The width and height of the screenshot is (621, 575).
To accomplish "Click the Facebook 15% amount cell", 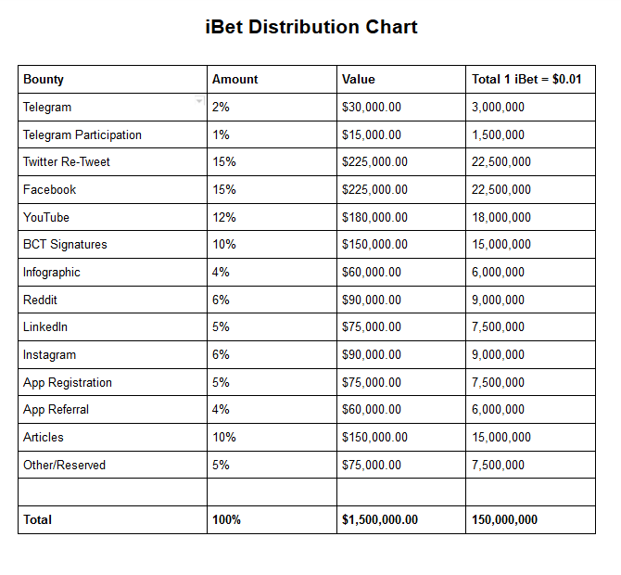I will tap(272, 190).
